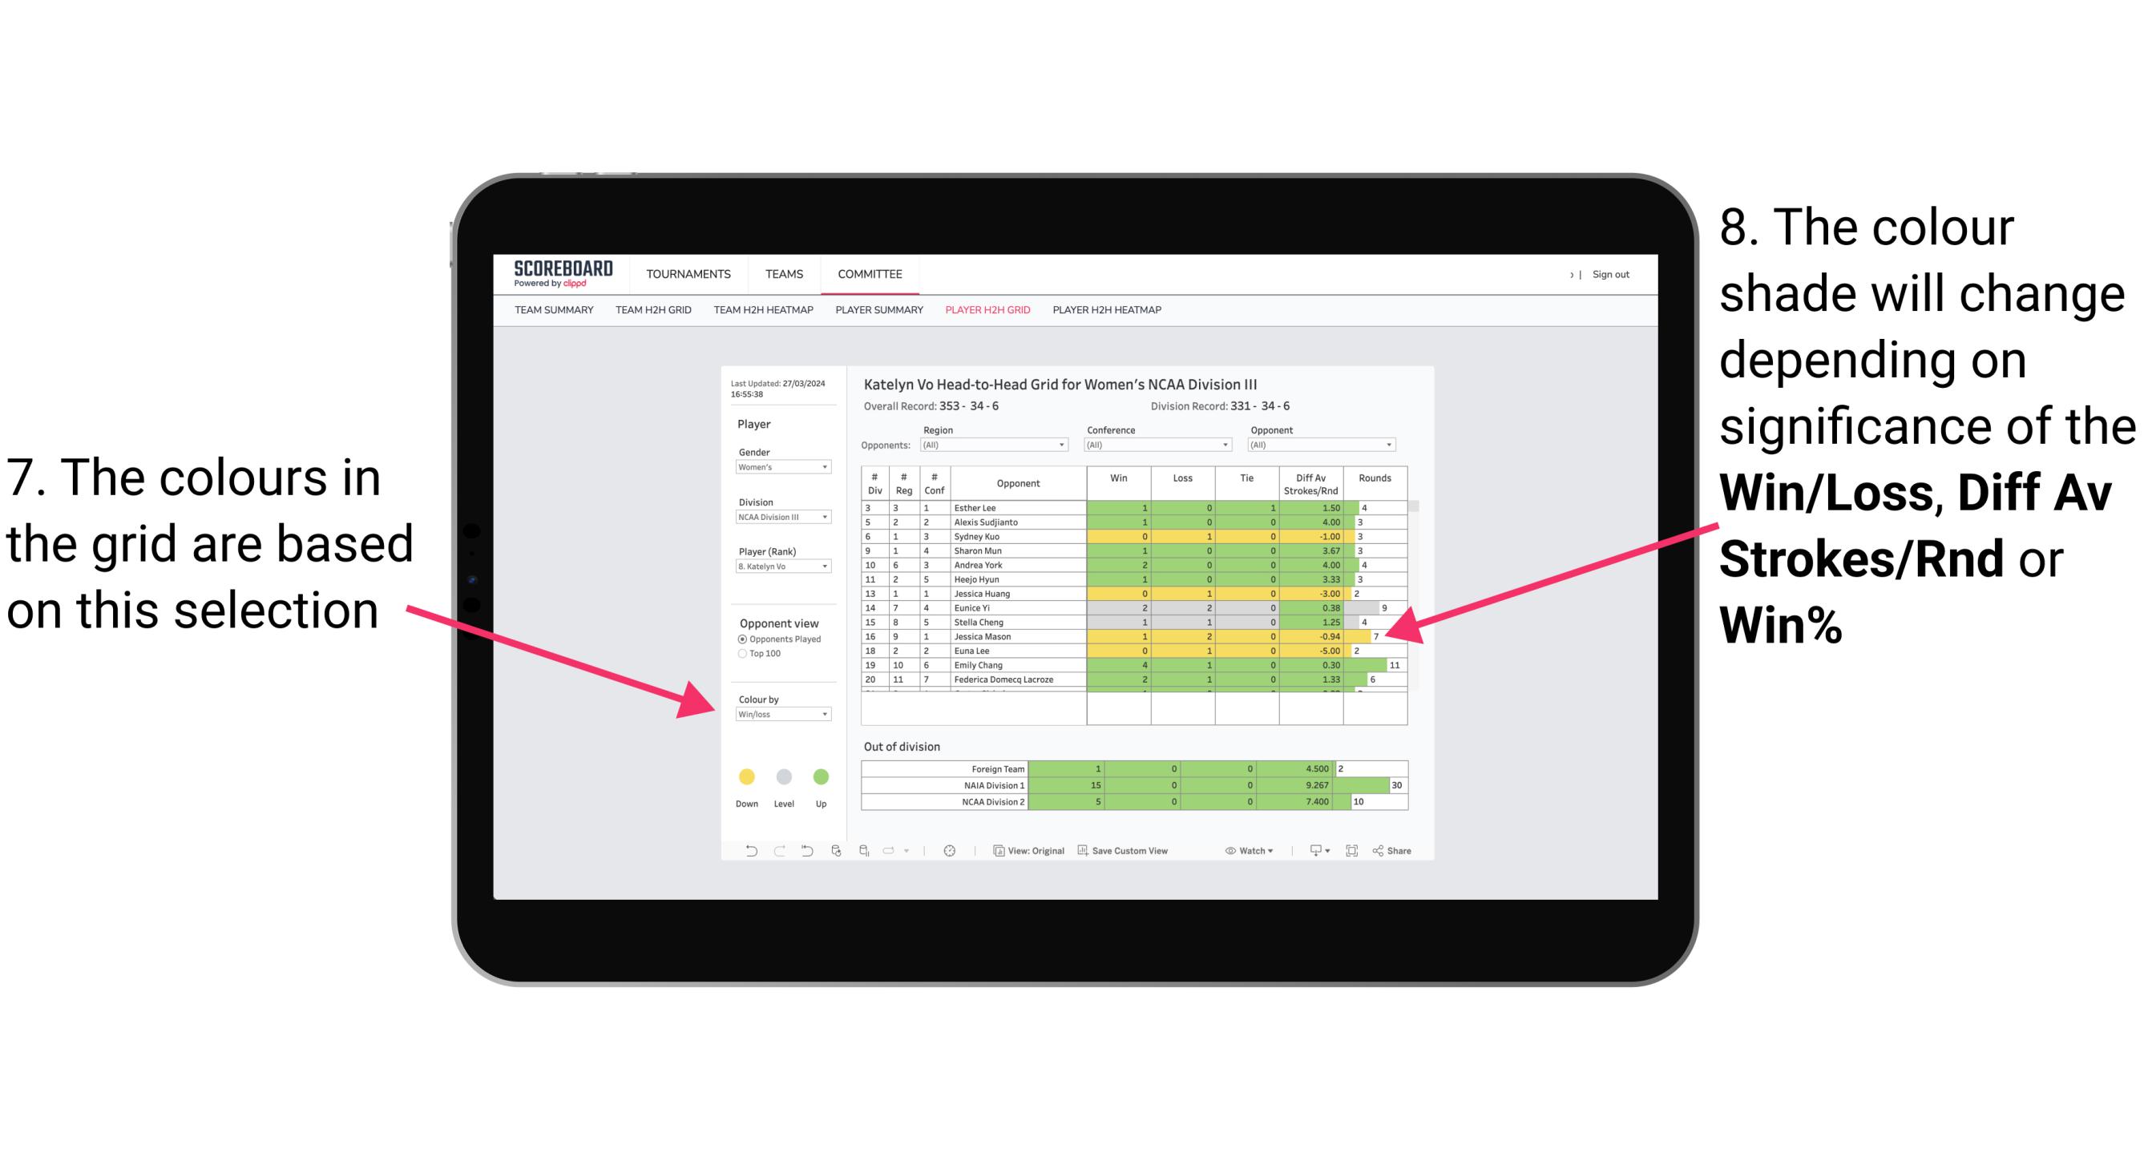The width and height of the screenshot is (2144, 1153).
Task: Toggle the Down indicator checkbox
Action: coord(744,776)
